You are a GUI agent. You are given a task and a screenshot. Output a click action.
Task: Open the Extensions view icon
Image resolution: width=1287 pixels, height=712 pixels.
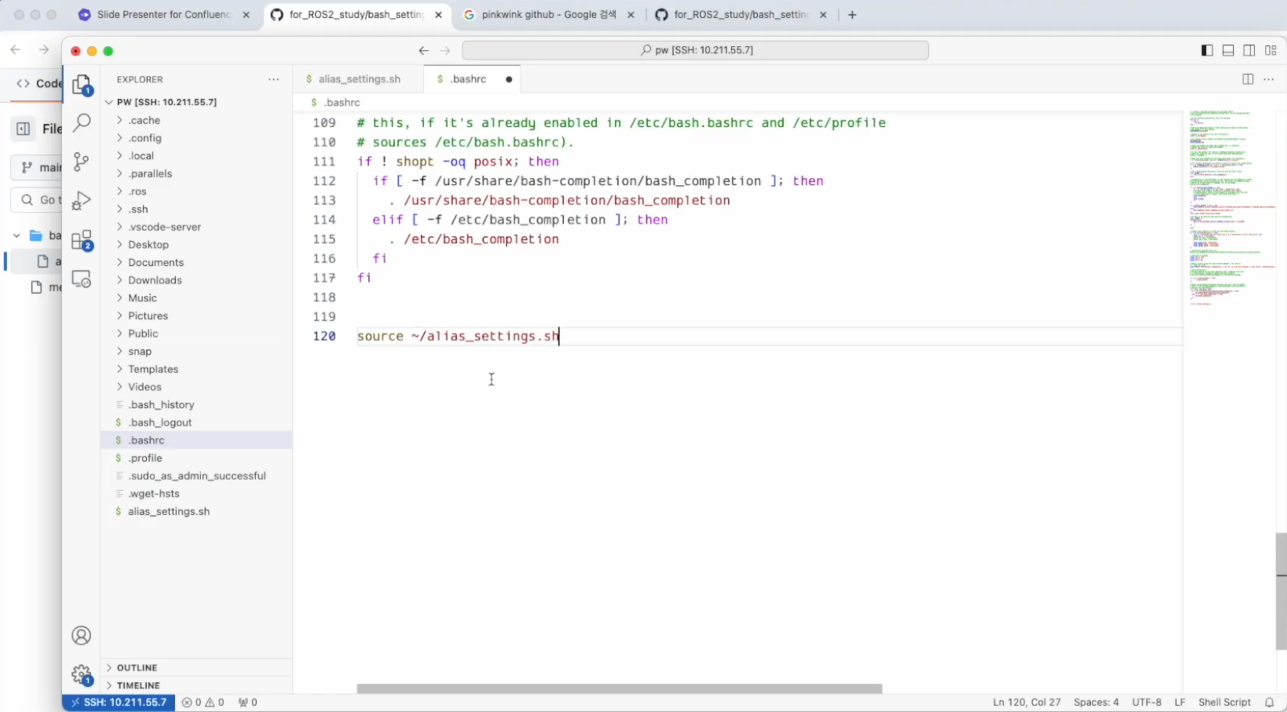coord(81,240)
